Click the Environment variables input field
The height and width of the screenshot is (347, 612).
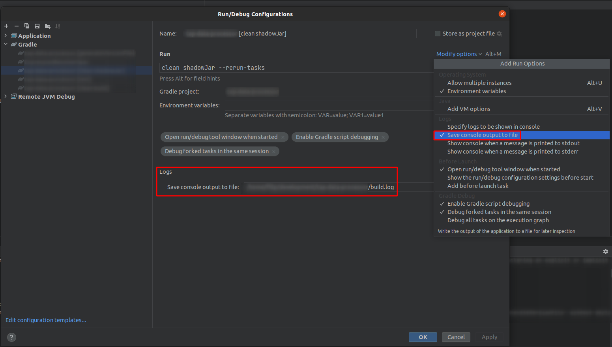click(329, 105)
